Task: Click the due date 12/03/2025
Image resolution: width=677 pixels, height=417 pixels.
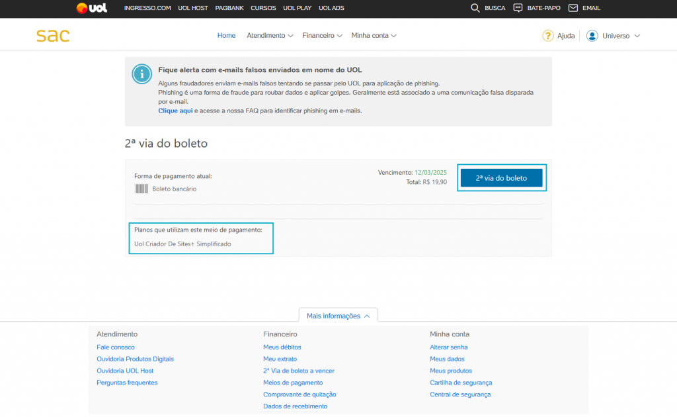Action: coord(430,172)
